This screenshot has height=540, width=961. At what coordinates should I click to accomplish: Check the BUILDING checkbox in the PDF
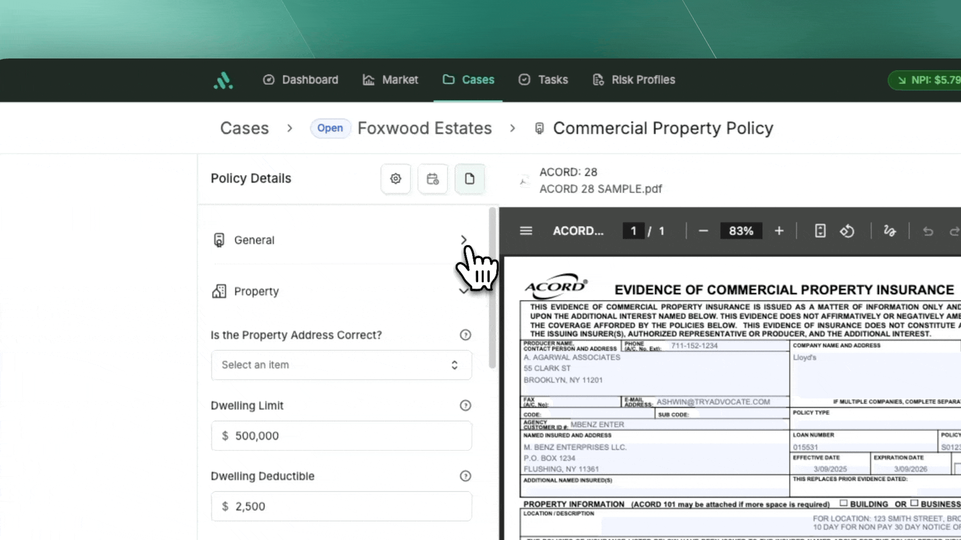[x=844, y=503]
